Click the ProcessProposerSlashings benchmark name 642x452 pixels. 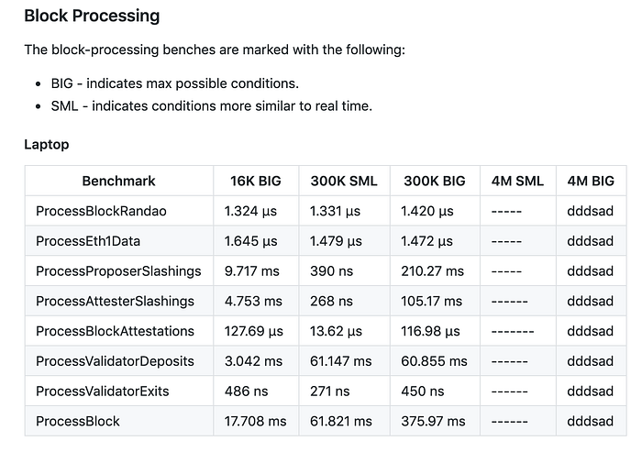point(118,271)
